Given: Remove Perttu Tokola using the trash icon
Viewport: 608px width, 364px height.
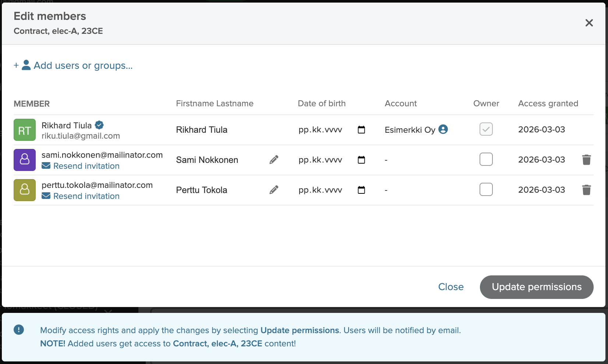Looking at the screenshot, I should [x=586, y=190].
